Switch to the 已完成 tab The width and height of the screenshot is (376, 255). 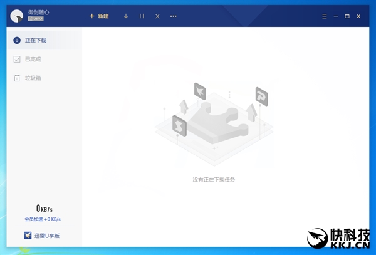point(45,59)
